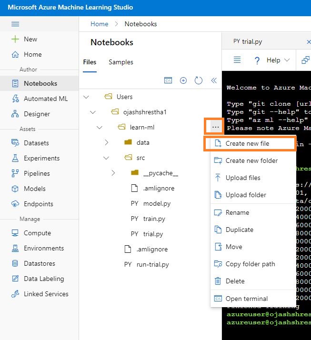
Task: Click the Notebooks breadcrumb
Action: click(x=140, y=24)
